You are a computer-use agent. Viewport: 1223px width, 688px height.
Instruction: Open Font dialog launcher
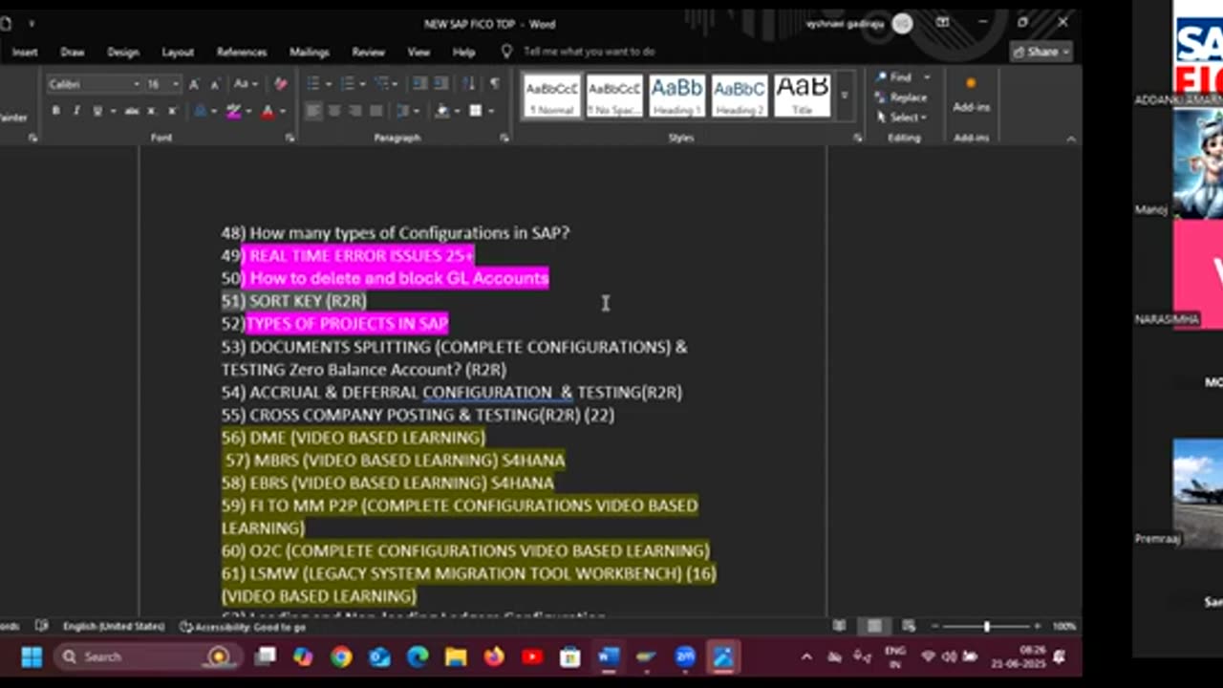click(x=290, y=138)
